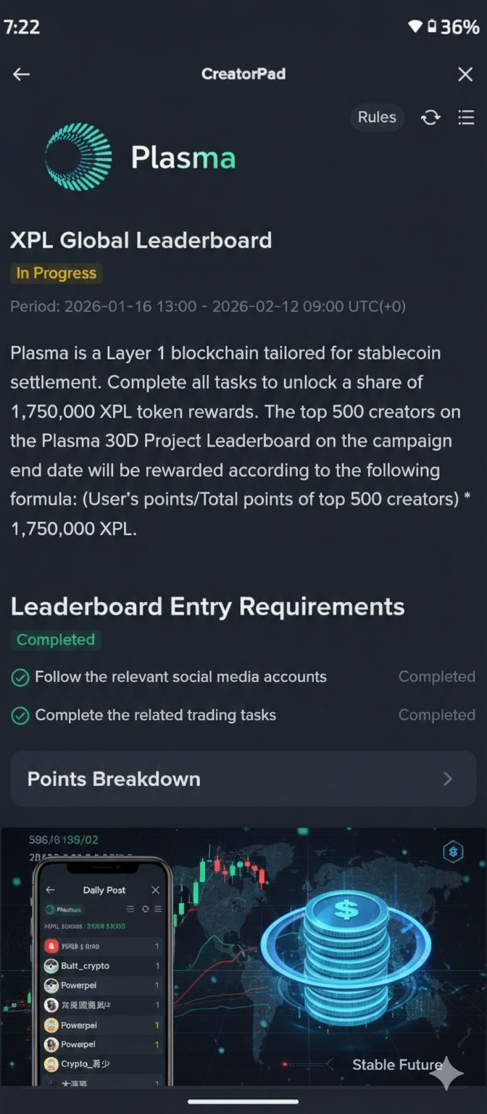Screen dimensions: 487x1114
Task: Tap the stacked dollar coins banner graphic
Action: pyautogui.click(x=346, y=950)
